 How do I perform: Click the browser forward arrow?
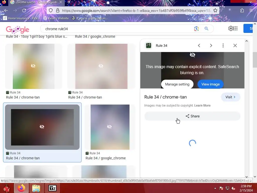tap(15, 11)
